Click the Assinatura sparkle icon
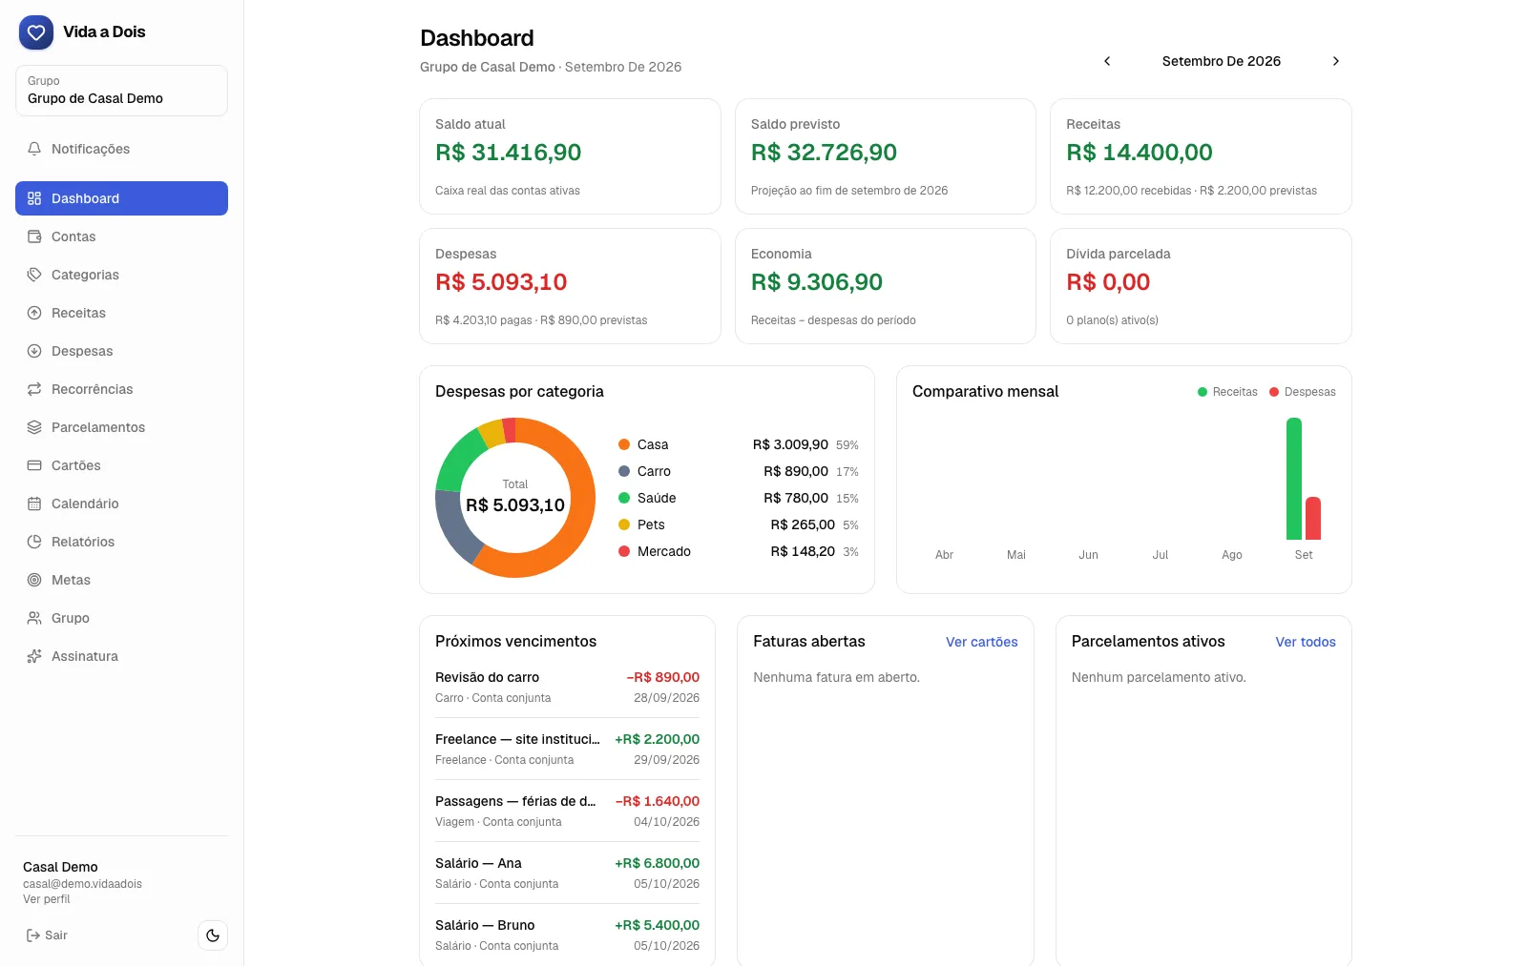Screen dimensions: 1527x966 point(34,656)
